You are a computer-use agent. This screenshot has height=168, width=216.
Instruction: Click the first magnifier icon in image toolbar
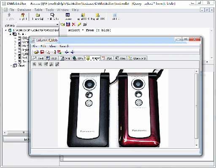pos(34,64)
